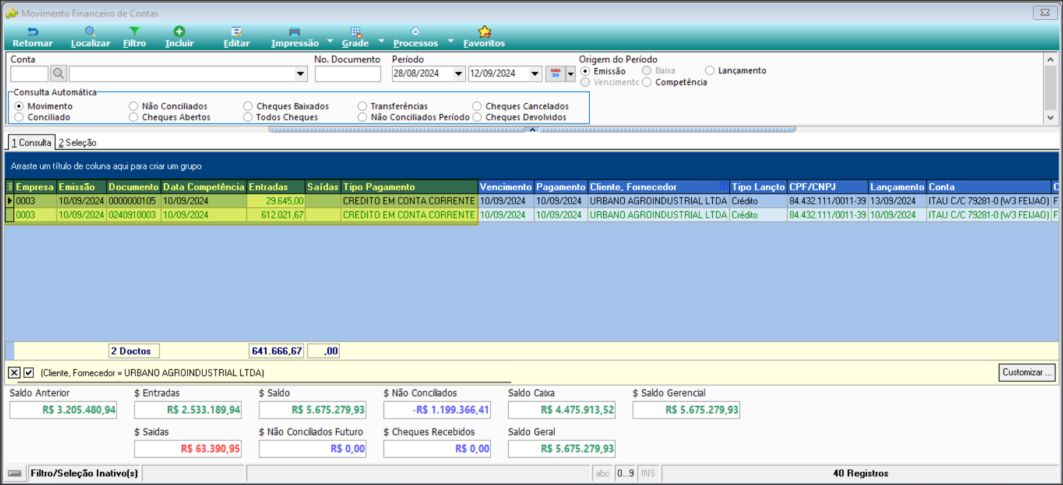The height and width of the screenshot is (485, 1063).
Task: Expand the Grade dropdown arrow
Action: pyautogui.click(x=381, y=41)
